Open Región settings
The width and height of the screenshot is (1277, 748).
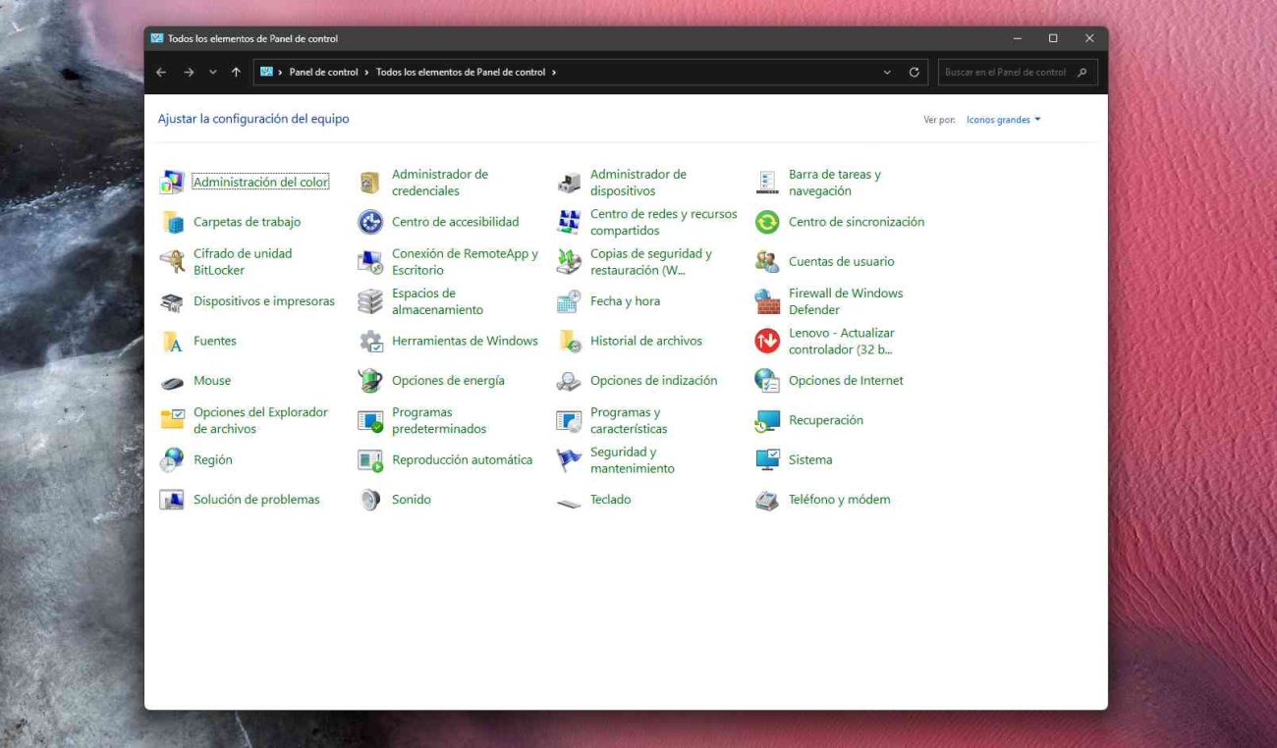[x=212, y=459]
